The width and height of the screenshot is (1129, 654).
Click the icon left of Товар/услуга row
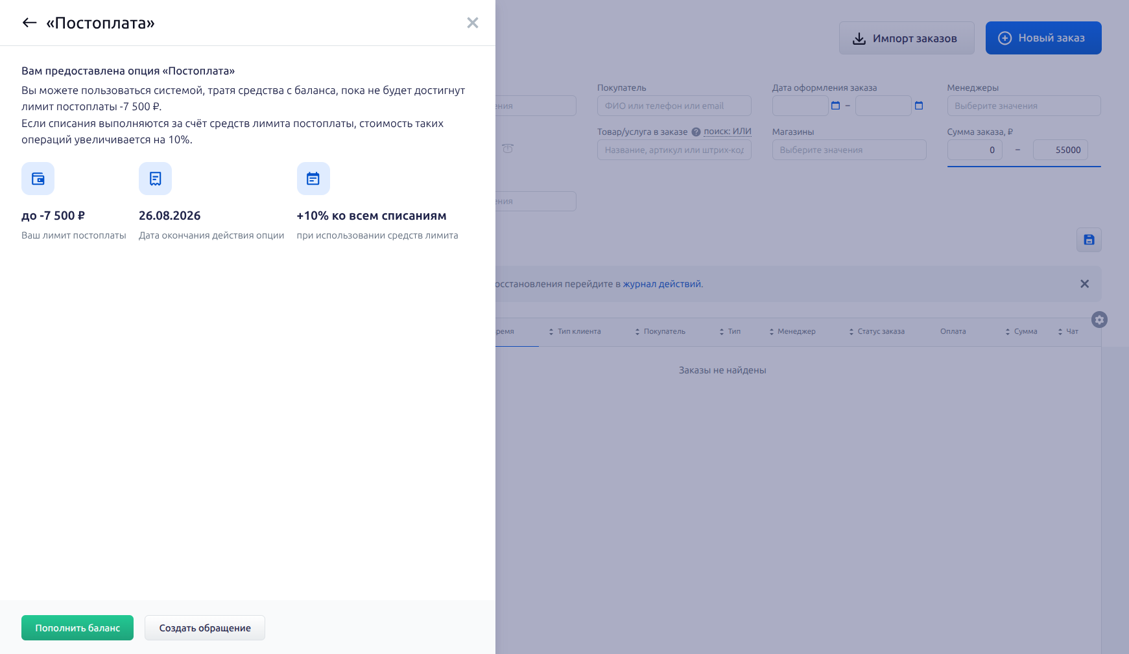[508, 148]
